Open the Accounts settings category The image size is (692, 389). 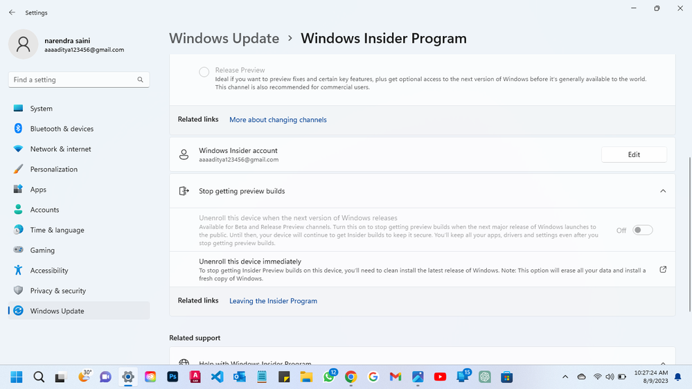point(78,210)
